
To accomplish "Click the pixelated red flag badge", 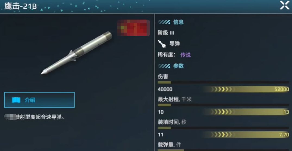I will [134, 28].
